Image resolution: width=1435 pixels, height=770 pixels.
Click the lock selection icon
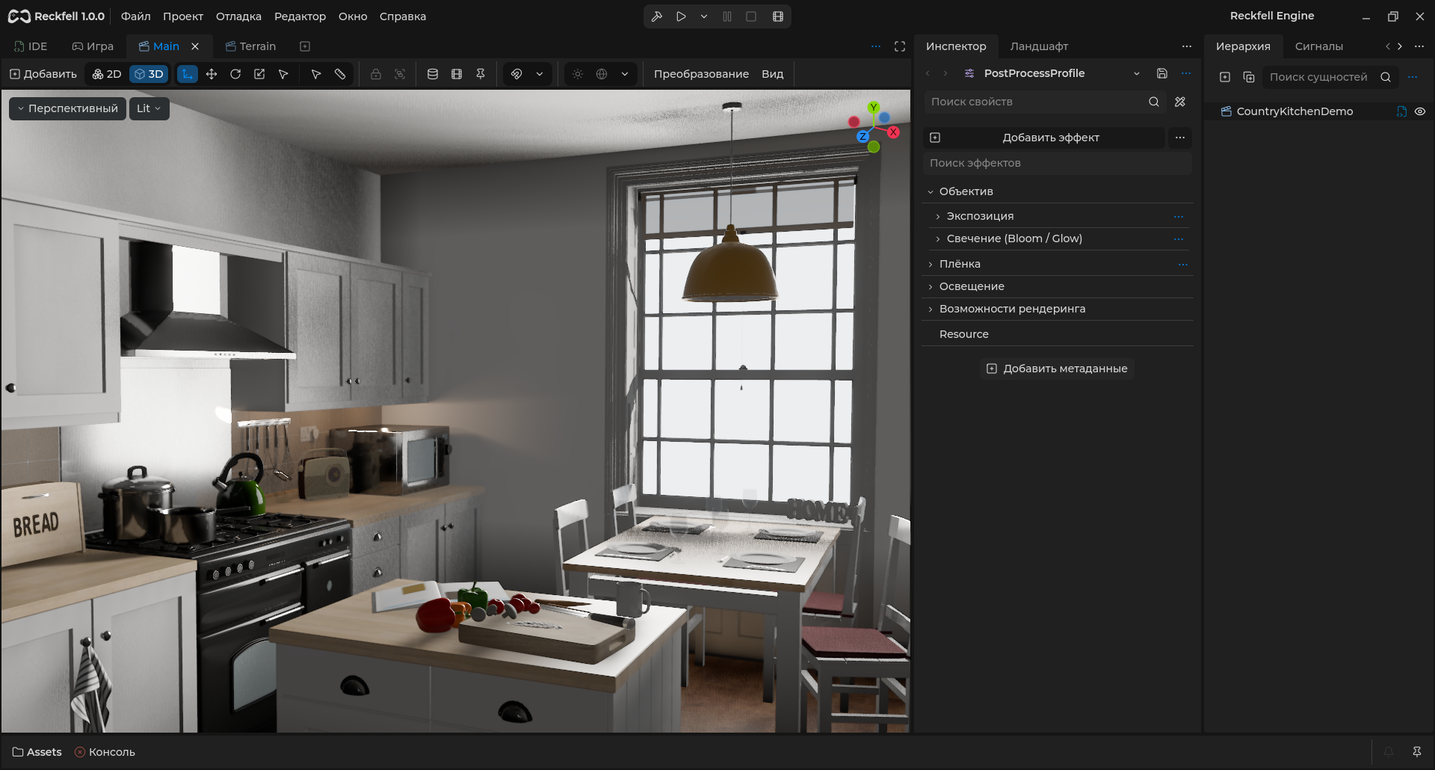point(376,74)
